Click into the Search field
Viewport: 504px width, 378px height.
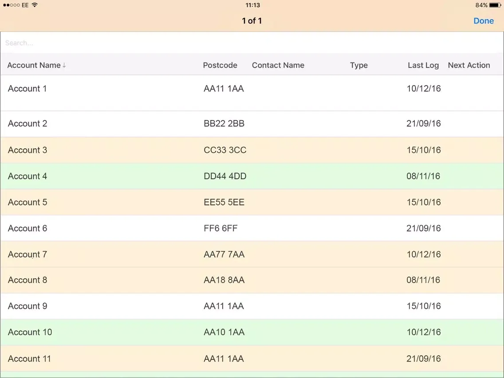click(252, 43)
